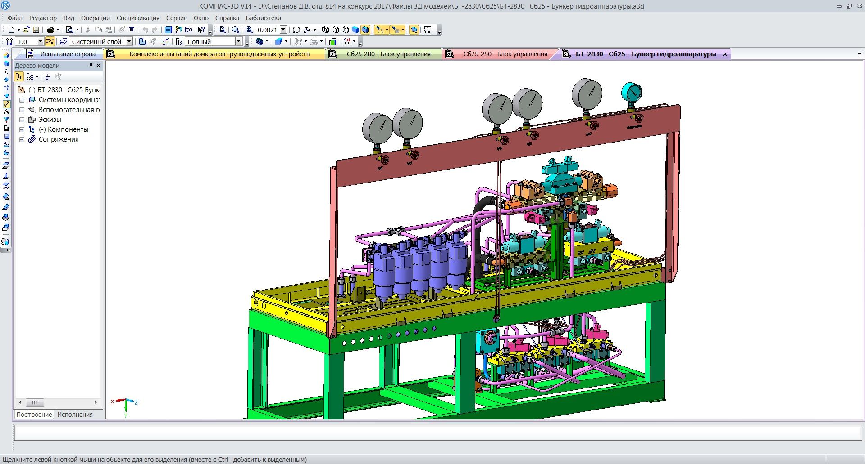This screenshot has width=865, height=464.
Task: Click the command line input field
Action: pos(437,433)
